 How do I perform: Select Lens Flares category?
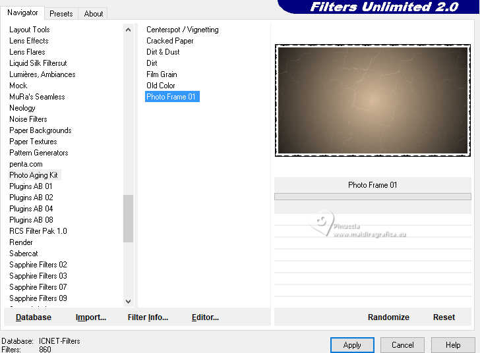tap(27, 52)
